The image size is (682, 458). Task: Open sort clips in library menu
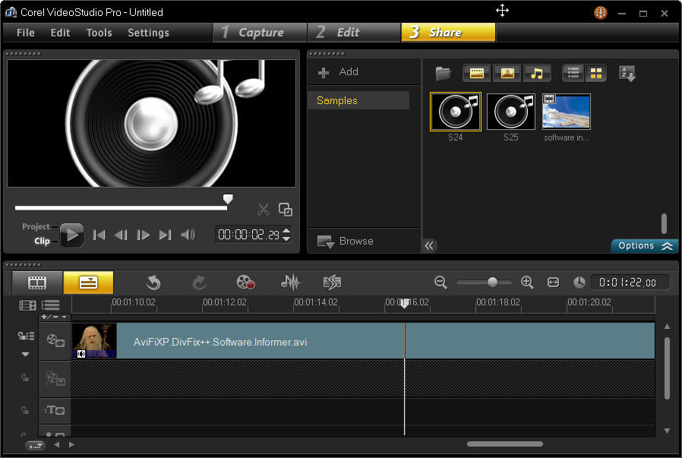pos(627,73)
